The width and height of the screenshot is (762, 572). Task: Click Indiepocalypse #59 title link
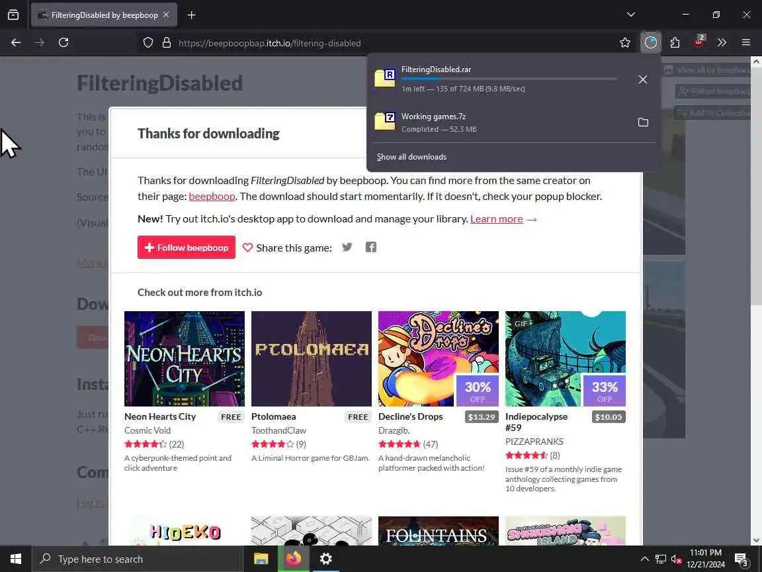536,422
